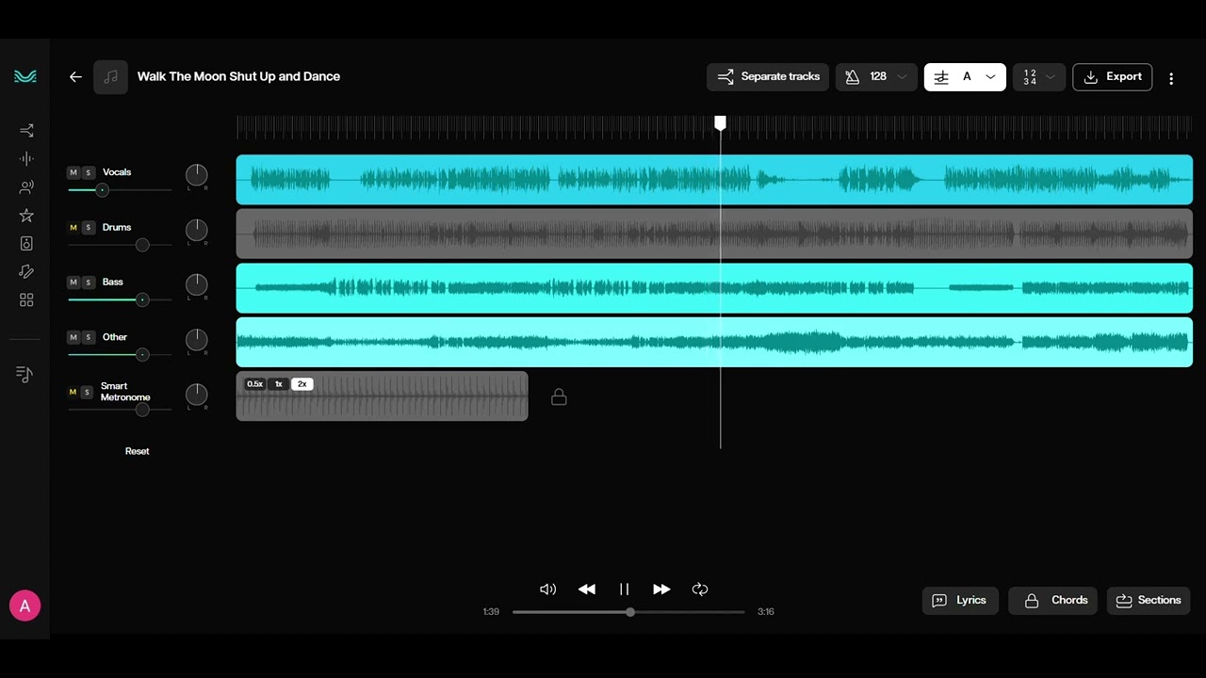Solo the Smart Metronome track
The width and height of the screenshot is (1206, 678).
pos(88,392)
